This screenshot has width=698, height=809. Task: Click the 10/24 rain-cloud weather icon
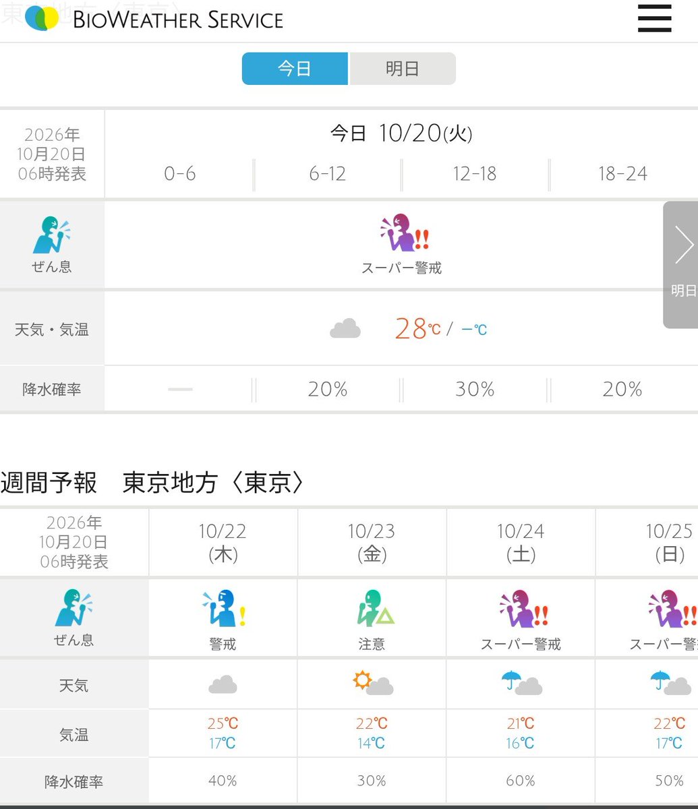pos(521,682)
